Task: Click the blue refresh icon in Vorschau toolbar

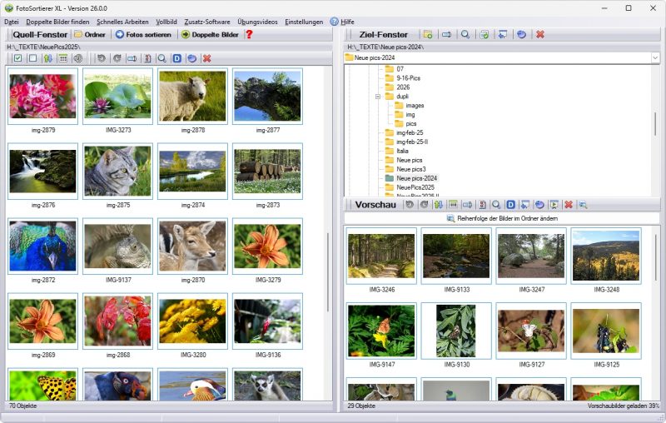Action: pos(539,205)
